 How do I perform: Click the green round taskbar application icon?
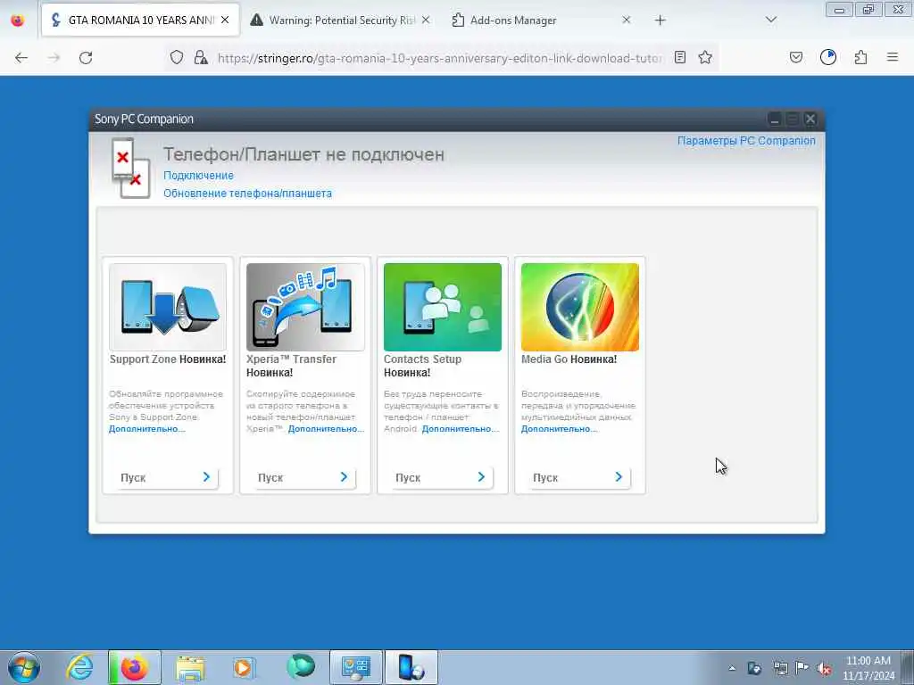point(300,667)
